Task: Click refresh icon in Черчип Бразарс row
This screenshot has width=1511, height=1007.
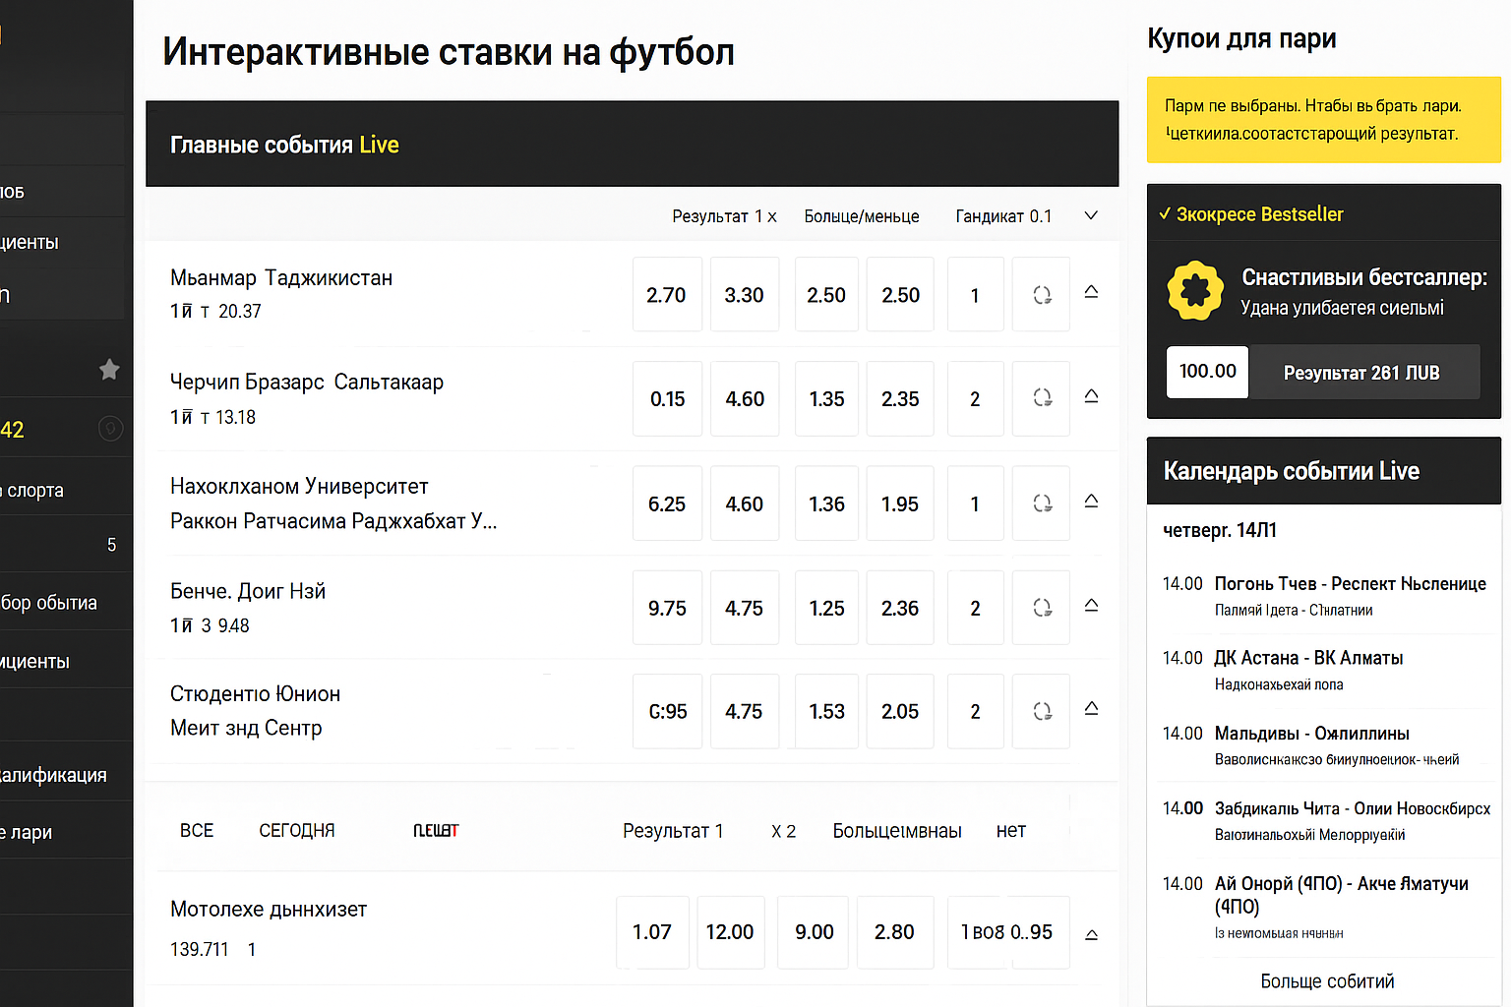Action: pos(1042,398)
